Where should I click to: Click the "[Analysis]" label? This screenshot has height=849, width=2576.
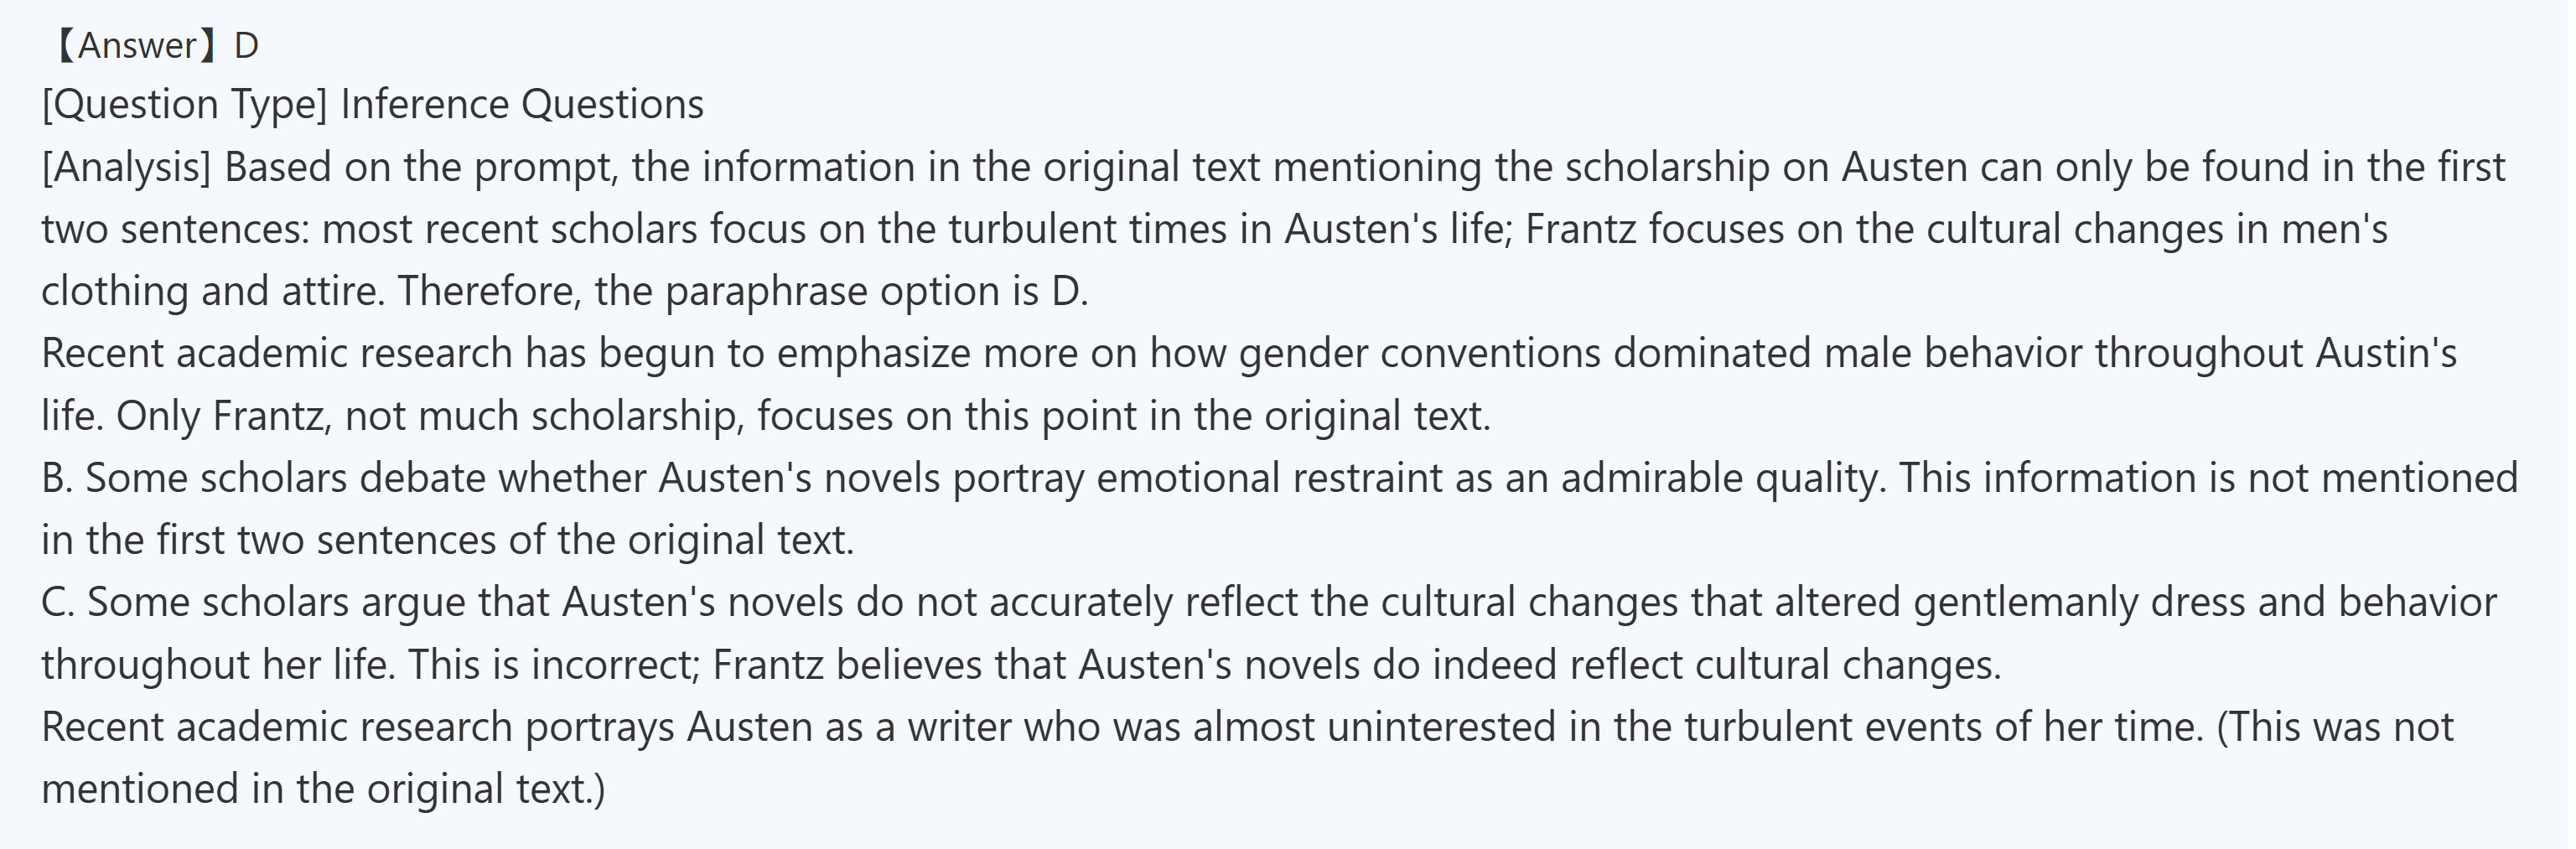(126, 167)
